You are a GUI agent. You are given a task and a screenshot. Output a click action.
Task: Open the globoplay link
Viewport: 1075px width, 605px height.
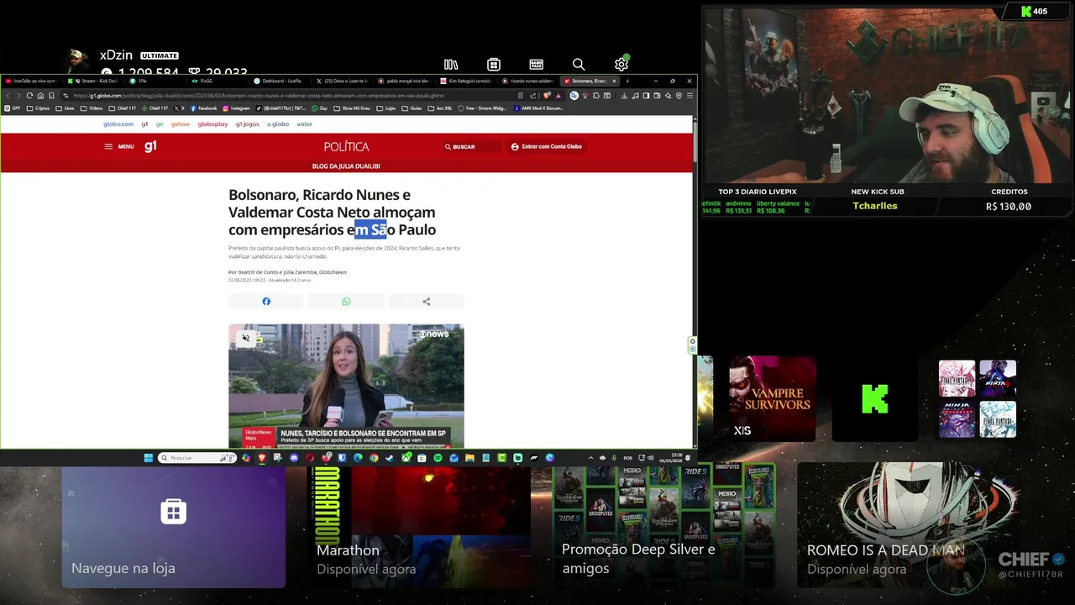point(212,124)
